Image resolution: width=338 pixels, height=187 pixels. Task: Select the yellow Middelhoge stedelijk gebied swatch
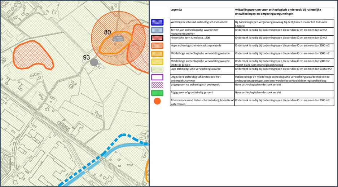[x=157, y=62]
